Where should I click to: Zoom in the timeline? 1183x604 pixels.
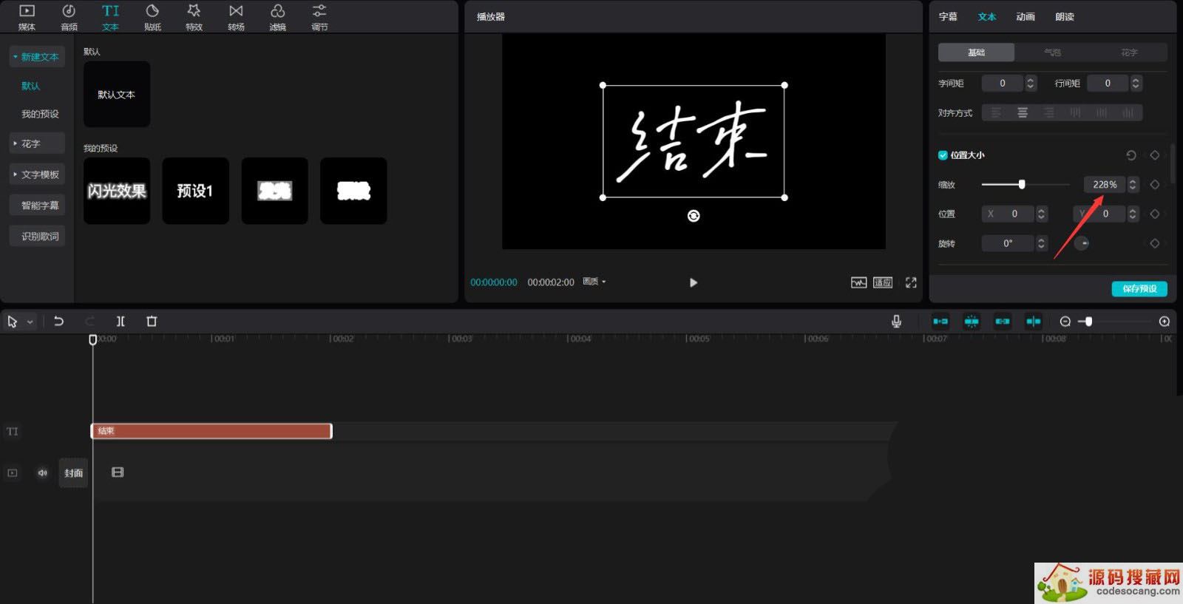click(x=1165, y=322)
